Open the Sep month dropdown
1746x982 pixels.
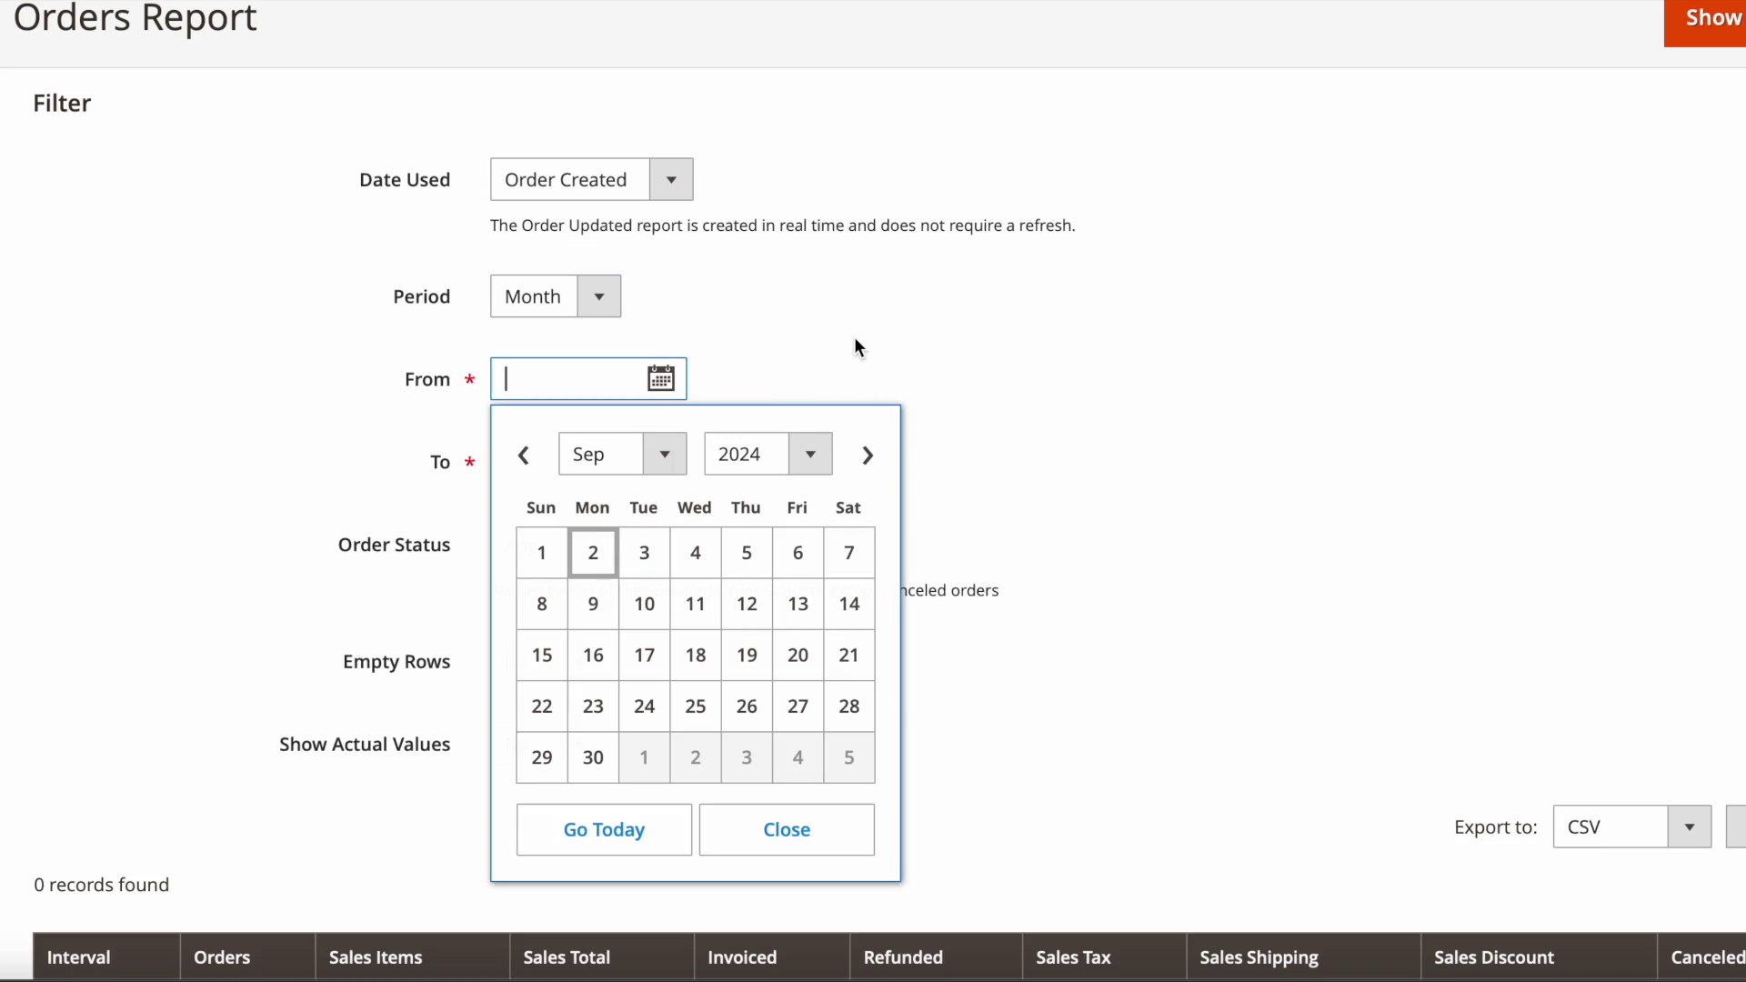[x=622, y=454]
